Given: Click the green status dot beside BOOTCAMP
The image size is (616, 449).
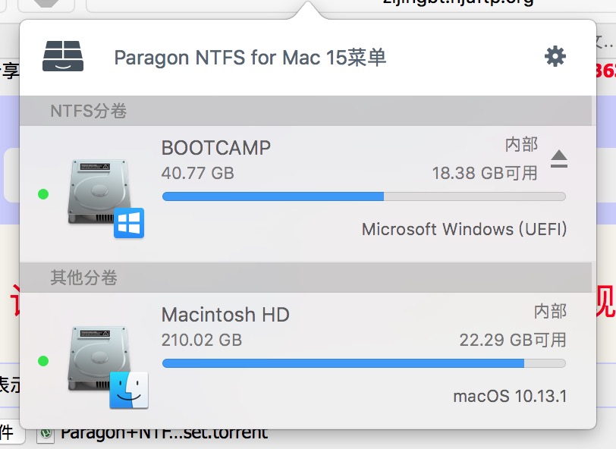Looking at the screenshot, I should tap(43, 194).
